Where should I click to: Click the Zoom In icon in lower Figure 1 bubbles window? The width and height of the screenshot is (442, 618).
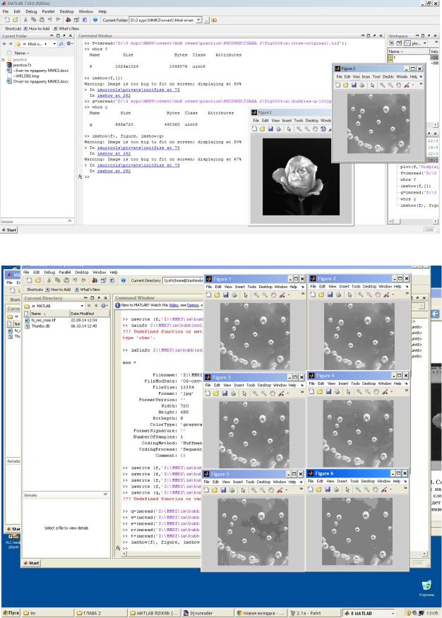(256, 295)
